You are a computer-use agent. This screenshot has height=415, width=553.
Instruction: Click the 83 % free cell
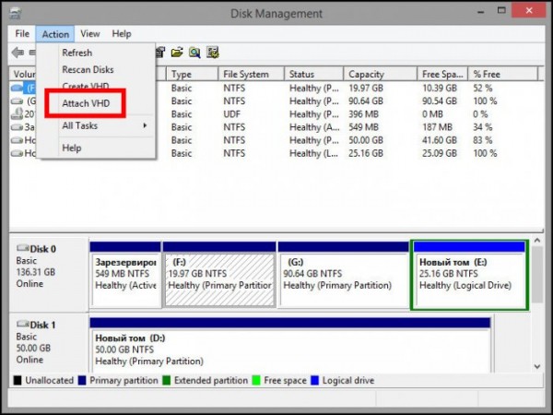click(x=482, y=140)
